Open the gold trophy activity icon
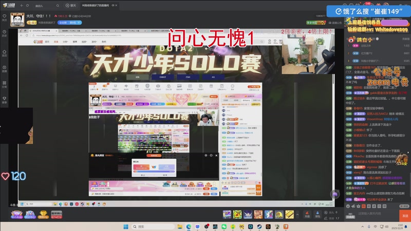 point(43,215)
